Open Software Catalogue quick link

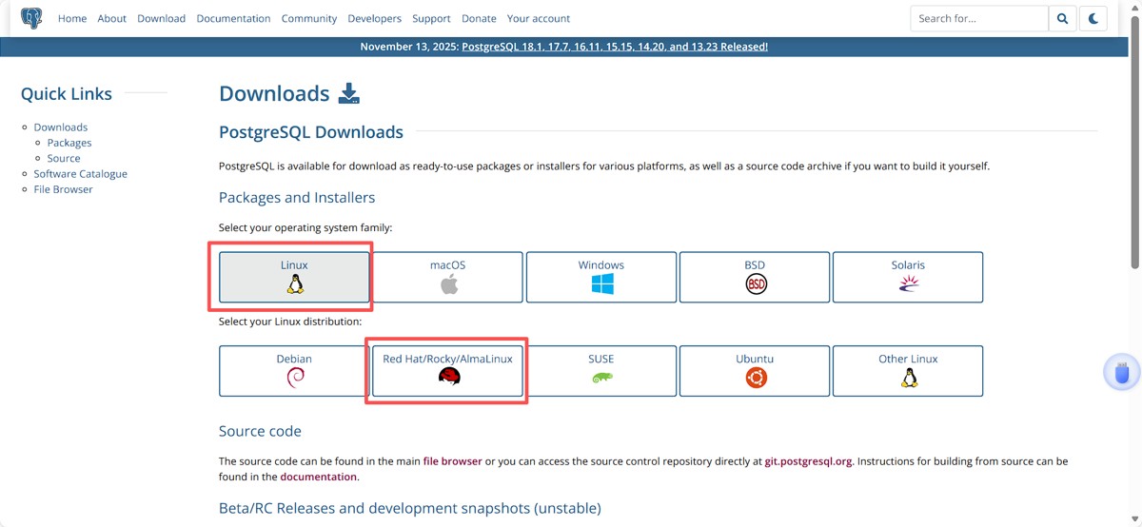tap(81, 174)
